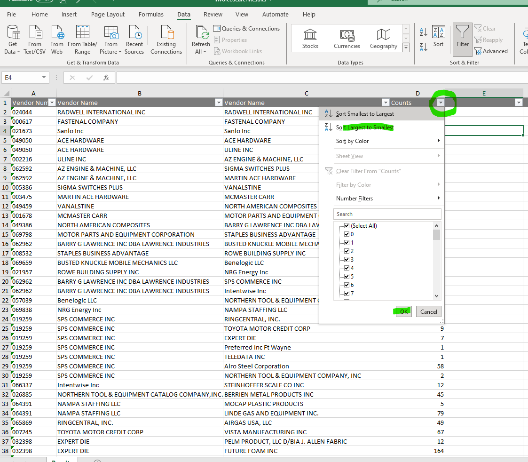Toggle the (Select All) checkbox
This screenshot has width=528, height=462.
pos(347,226)
